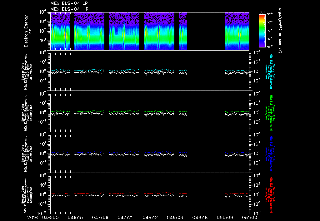Click the color bar's 10^-7 scale label

270,47
